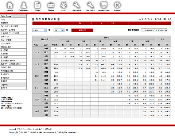Click the 03月 row header in the table
This screenshot has width=175, height=136.
(x=37, y=76)
